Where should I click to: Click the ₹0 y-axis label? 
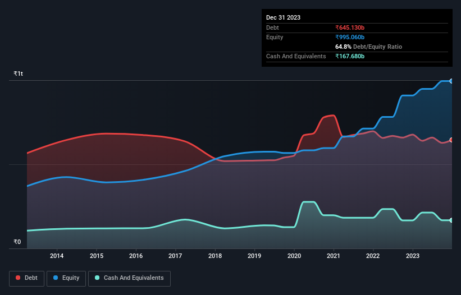(x=17, y=242)
